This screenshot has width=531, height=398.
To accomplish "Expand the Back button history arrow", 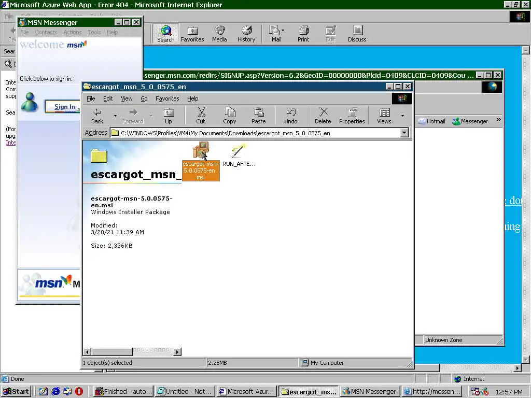I will click(115, 116).
